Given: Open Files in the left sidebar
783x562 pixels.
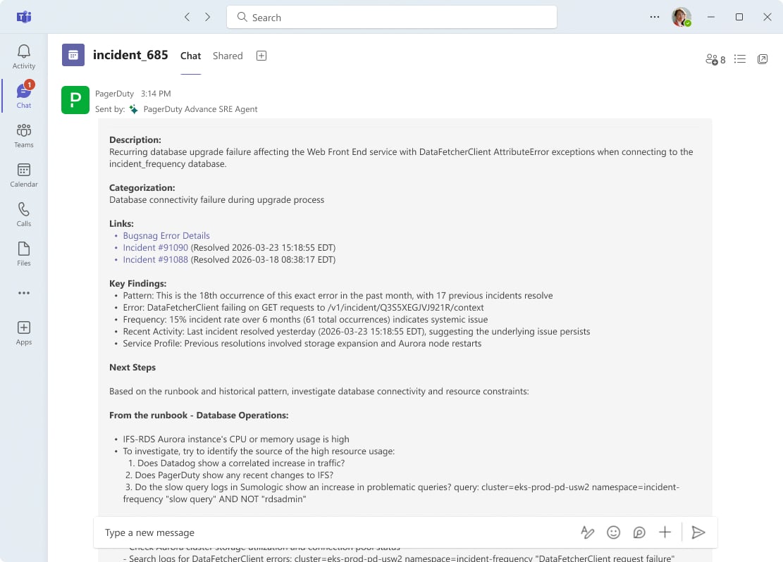Looking at the screenshot, I should pos(23,254).
